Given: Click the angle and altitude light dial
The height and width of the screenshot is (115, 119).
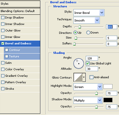Looking at the screenshot, I should pyautogui.click(x=79, y=63).
